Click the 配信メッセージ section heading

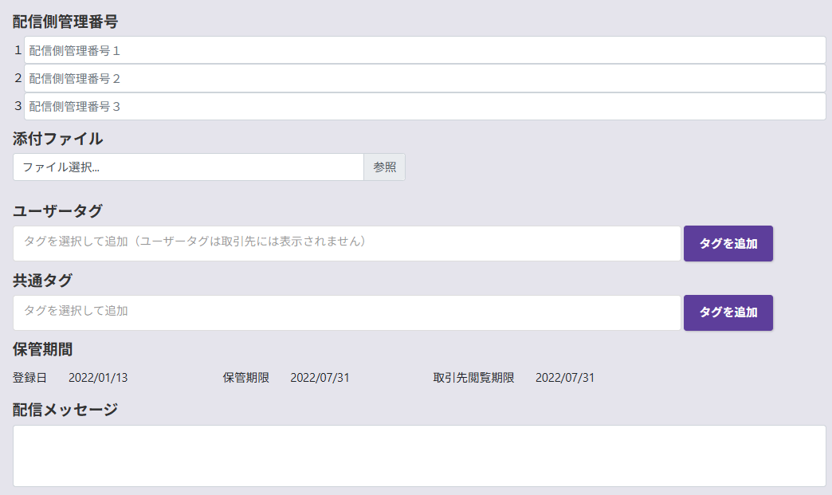coord(65,410)
